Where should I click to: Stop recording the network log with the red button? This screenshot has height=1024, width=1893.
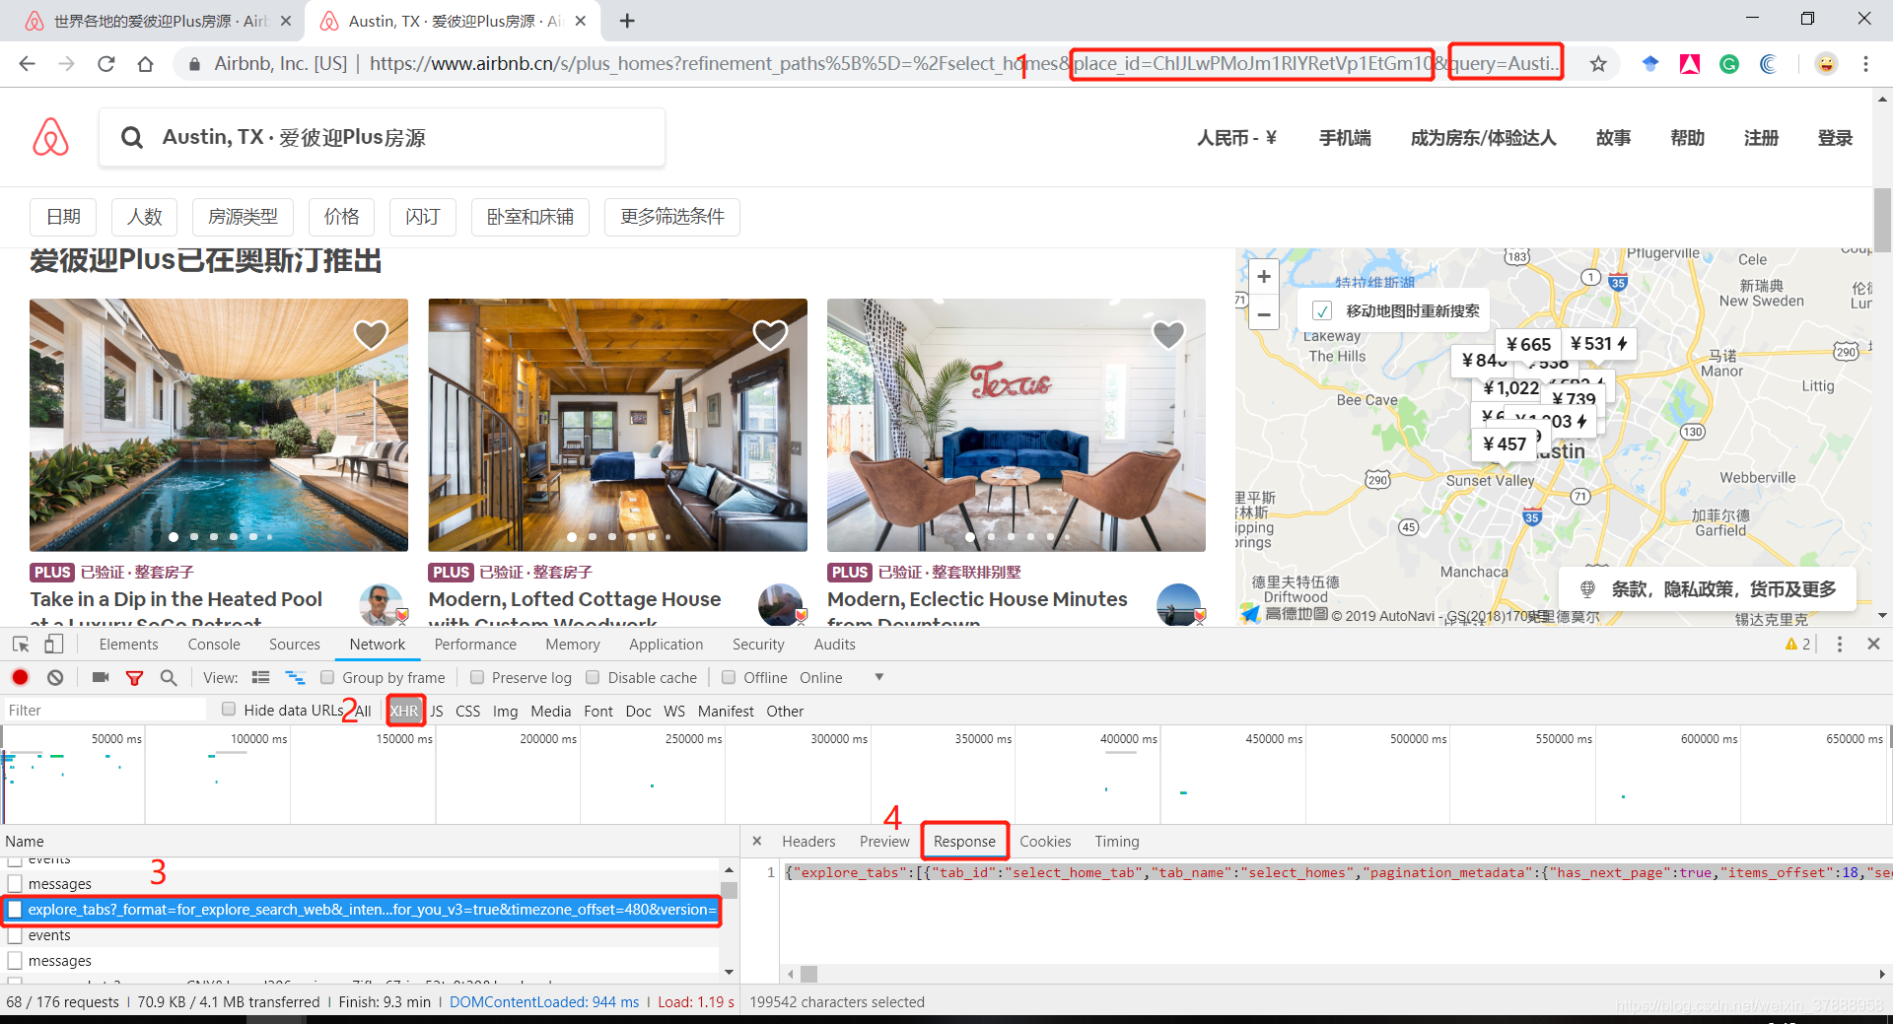(20, 677)
